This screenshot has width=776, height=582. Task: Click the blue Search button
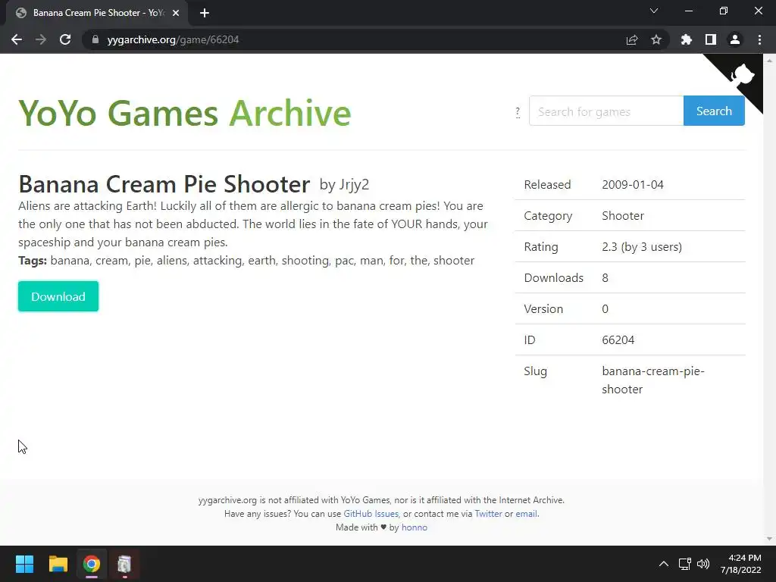(x=714, y=111)
